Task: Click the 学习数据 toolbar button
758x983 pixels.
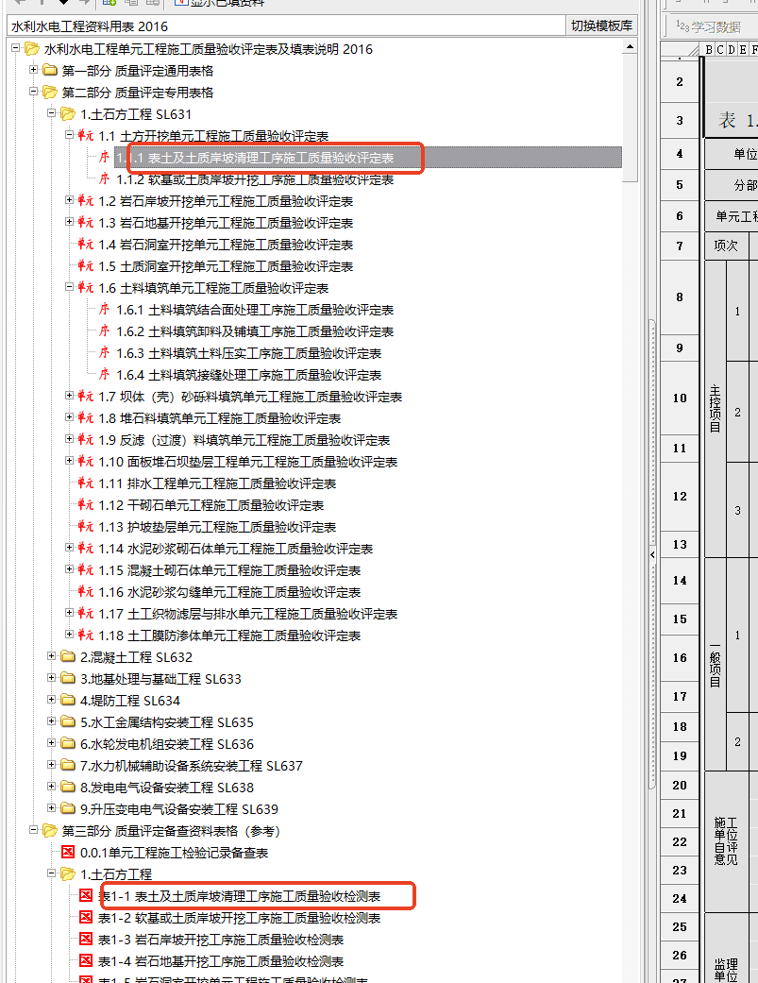Action: (x=709, y=27)
